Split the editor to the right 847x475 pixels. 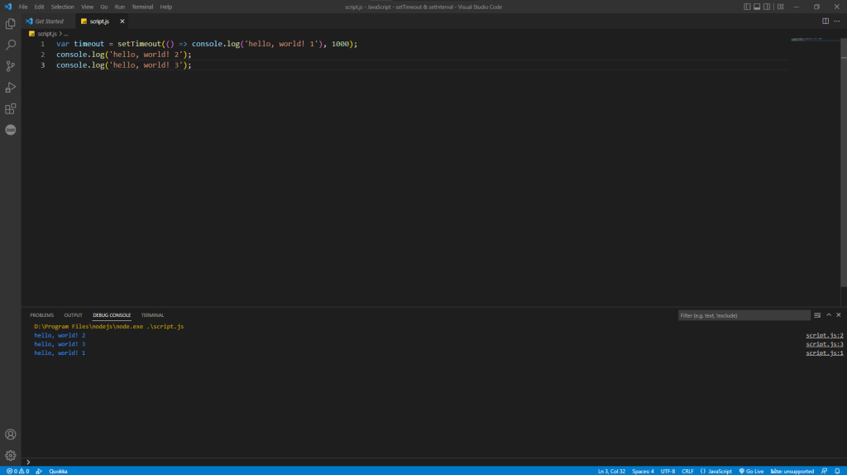825,21
